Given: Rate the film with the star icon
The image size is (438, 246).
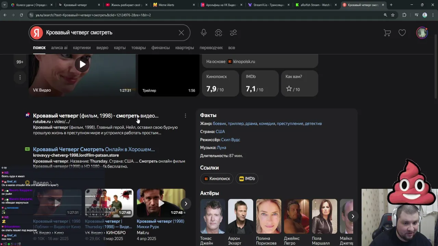Looking at the screenshot, I should click(x=289, y=89).
